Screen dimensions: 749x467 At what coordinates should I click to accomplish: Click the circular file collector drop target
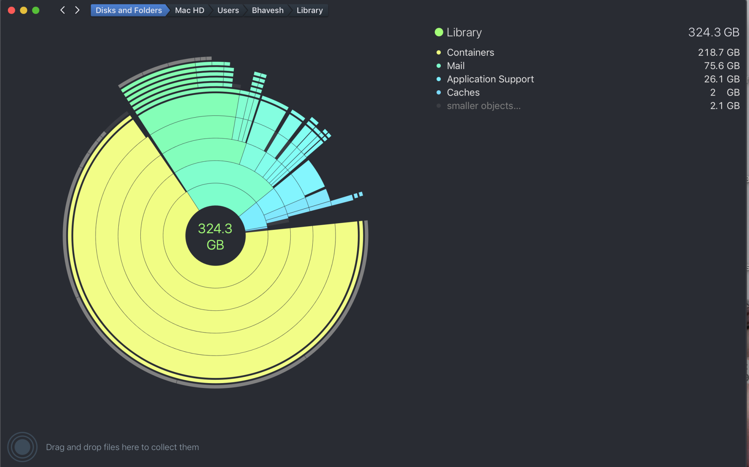point(22,447)
